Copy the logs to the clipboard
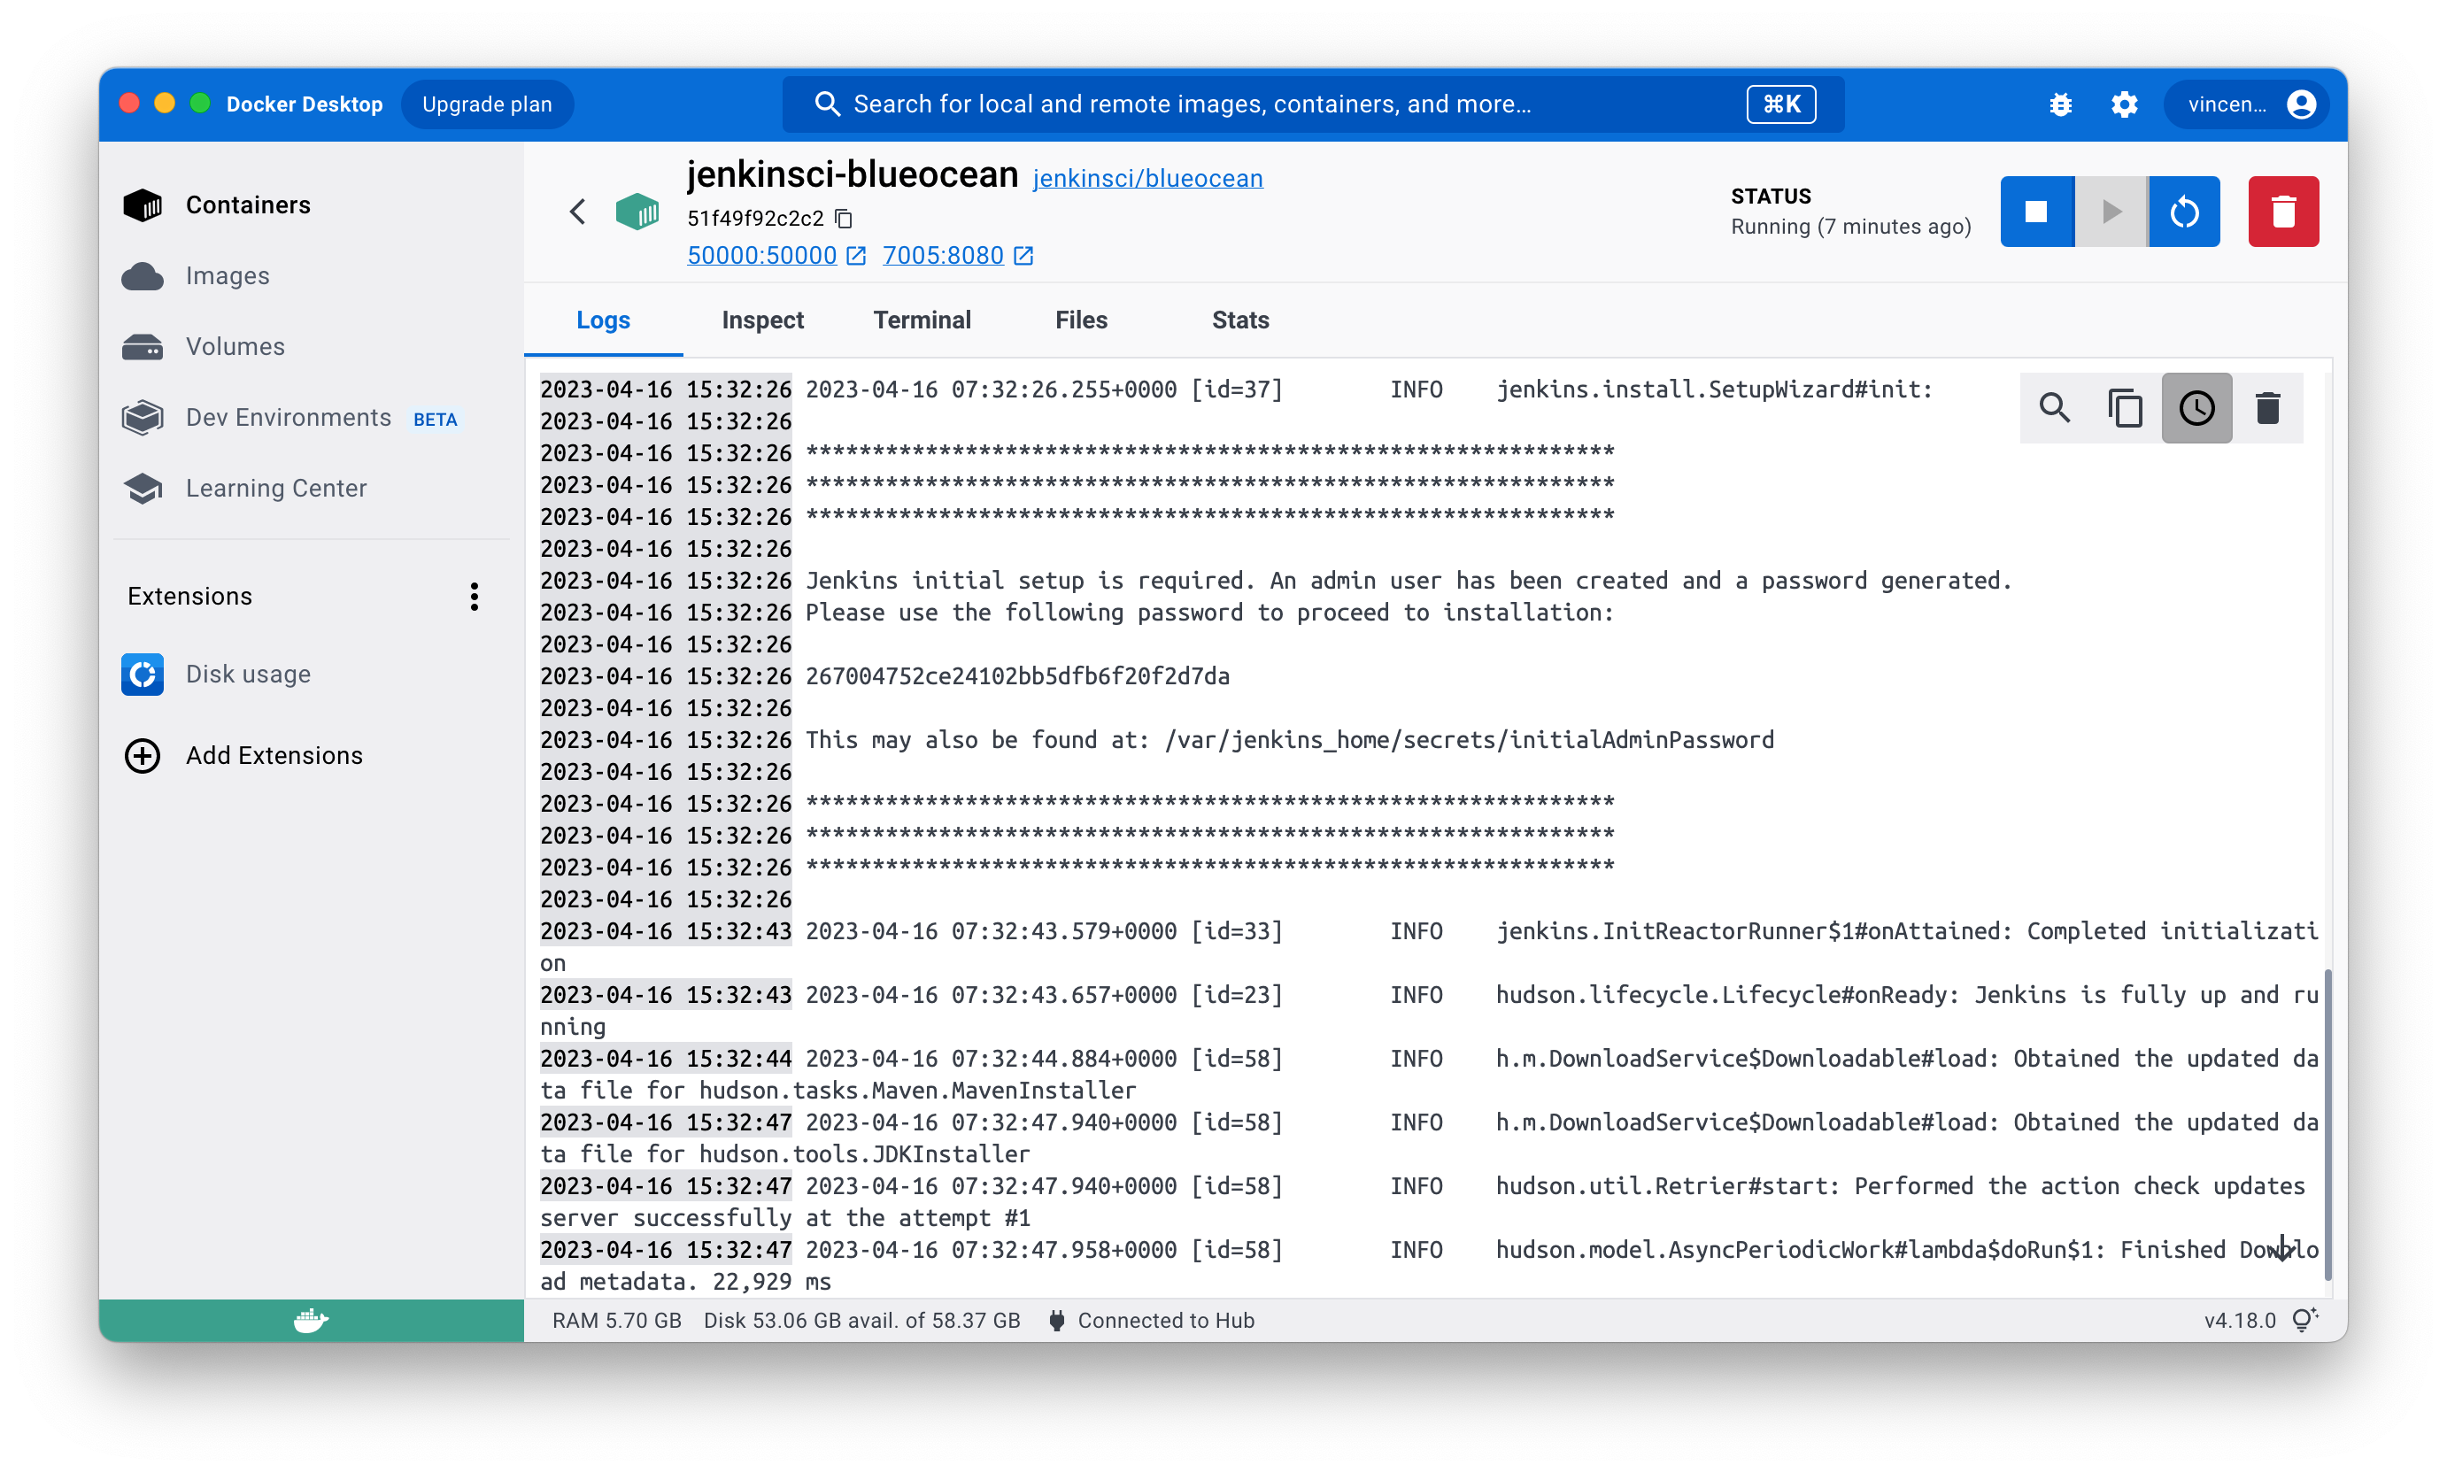Image resolution: width=2447 pixels, height=1473 pixels. [2125, 408]
